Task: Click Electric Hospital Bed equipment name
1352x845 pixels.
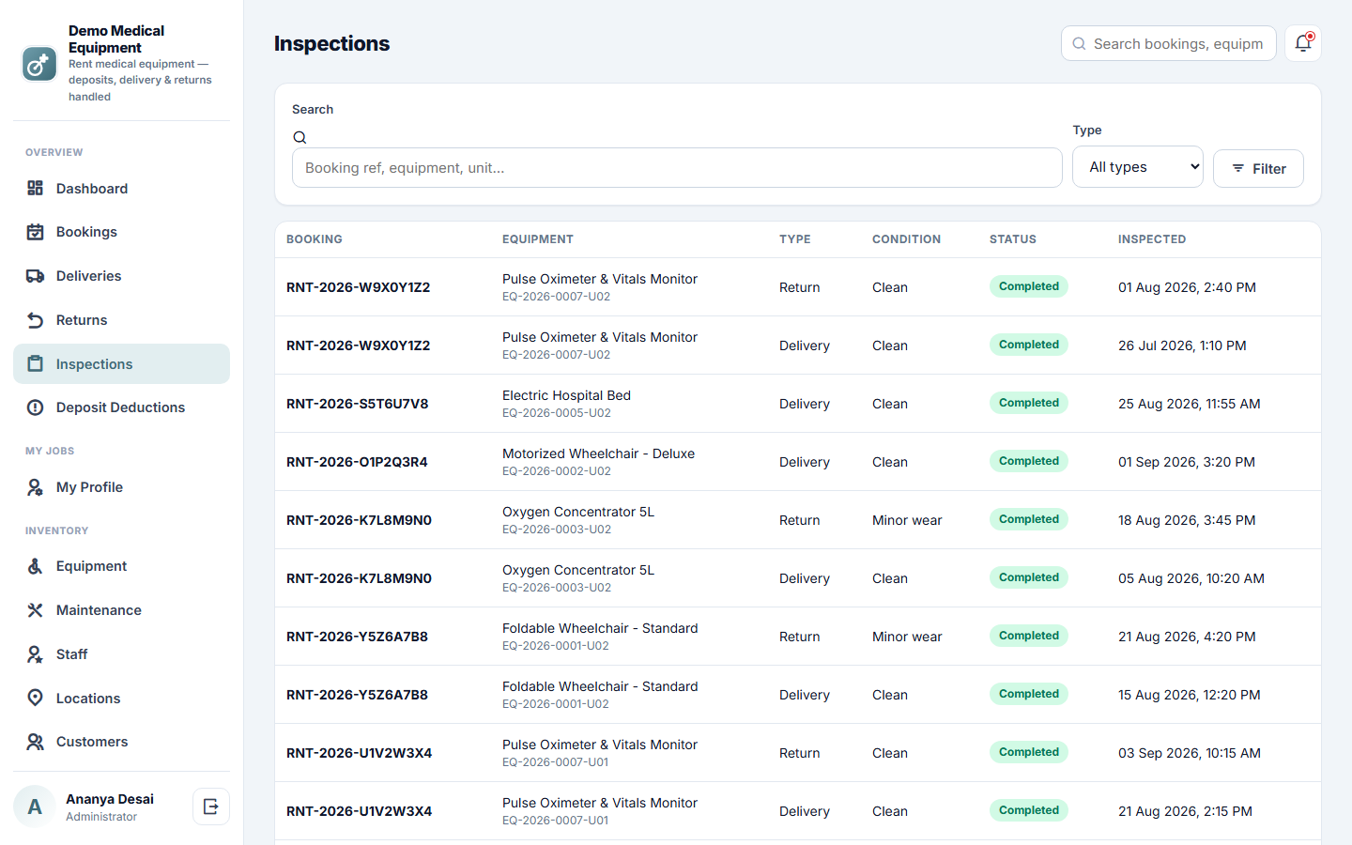Action: coord(566,395)
